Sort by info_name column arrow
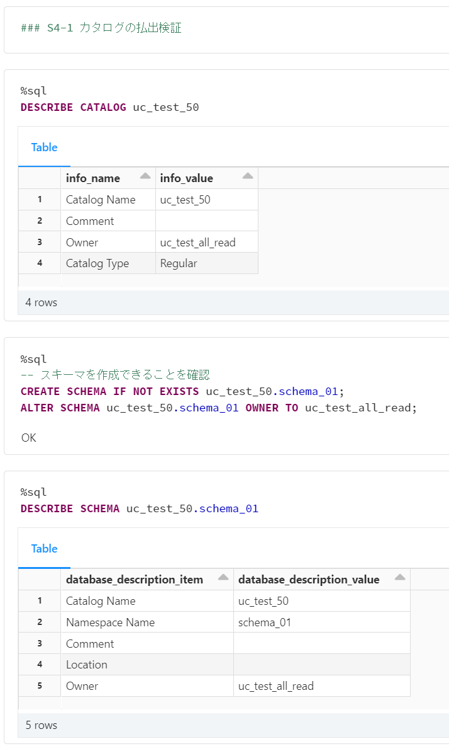Viewport: 449px width, 751px height. pos(145,176)
